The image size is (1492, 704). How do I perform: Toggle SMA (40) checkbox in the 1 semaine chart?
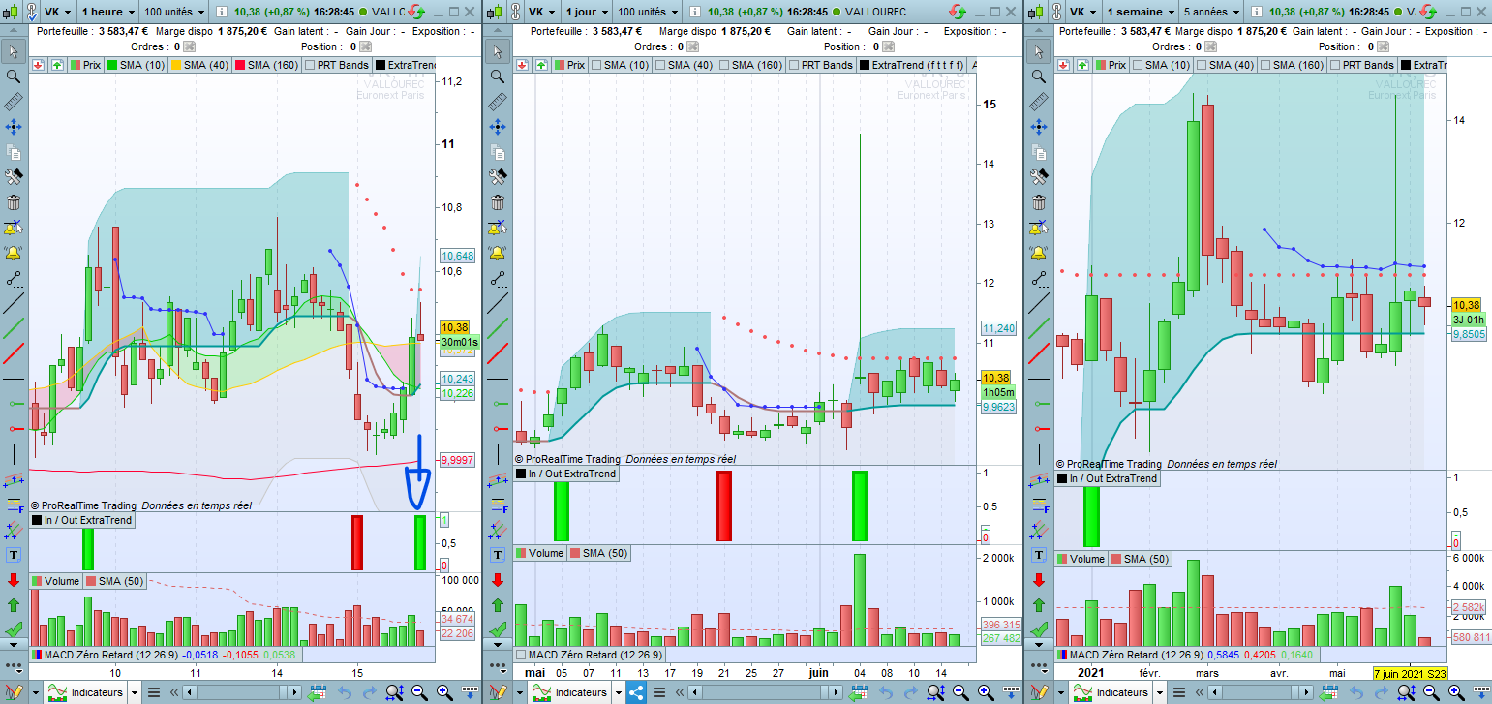point(1202,65)
